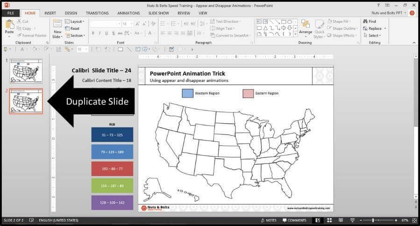Click Find in Editing group
420x226 pixels.
[370, 21]
